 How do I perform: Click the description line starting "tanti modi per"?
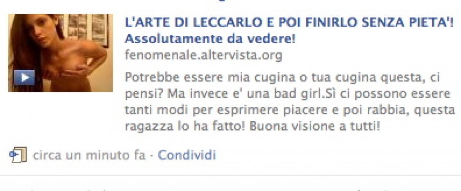290,110
